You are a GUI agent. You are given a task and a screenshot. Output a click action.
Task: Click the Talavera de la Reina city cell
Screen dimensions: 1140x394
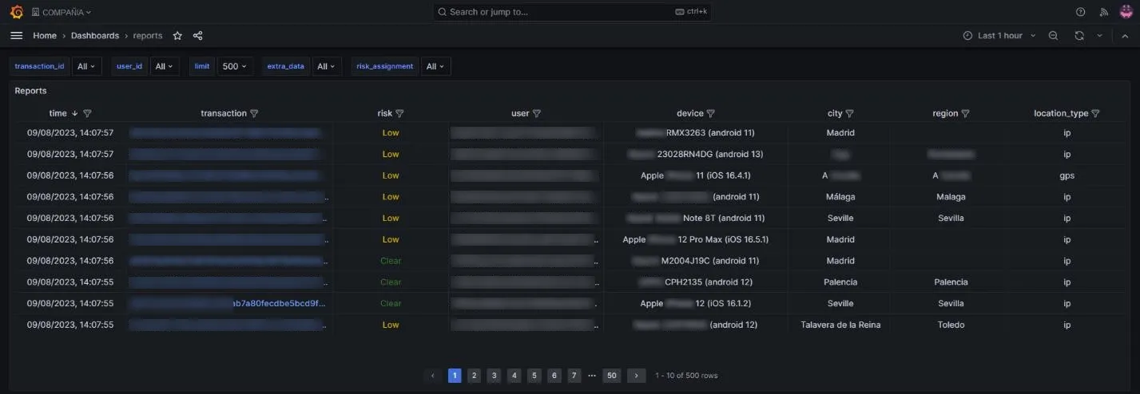pyautogui.click(x=840, y=325)
